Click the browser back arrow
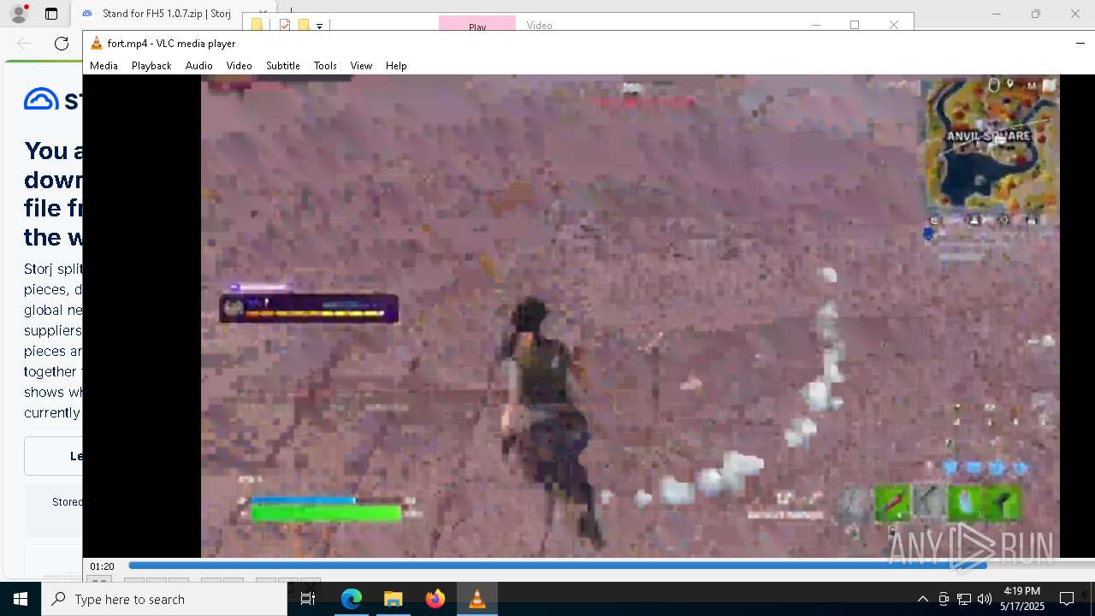Viewport: 1095px width, 616px height. point(24,44)
